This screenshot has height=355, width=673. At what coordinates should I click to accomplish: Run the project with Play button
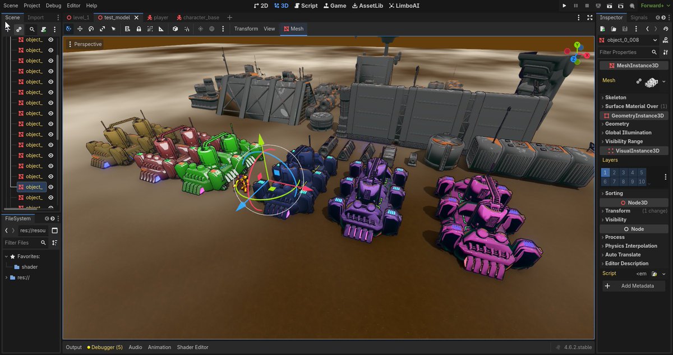[x=564, y=6]
